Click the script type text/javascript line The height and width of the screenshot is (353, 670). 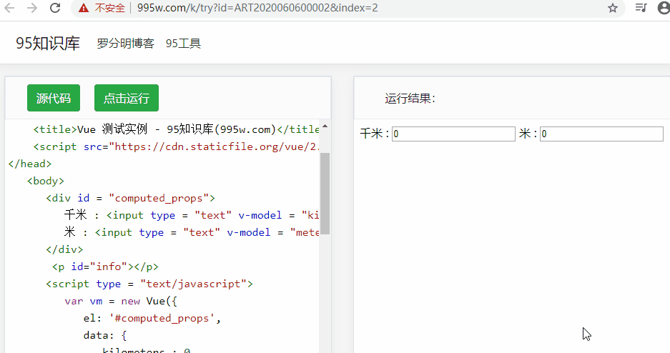[149, 284]
